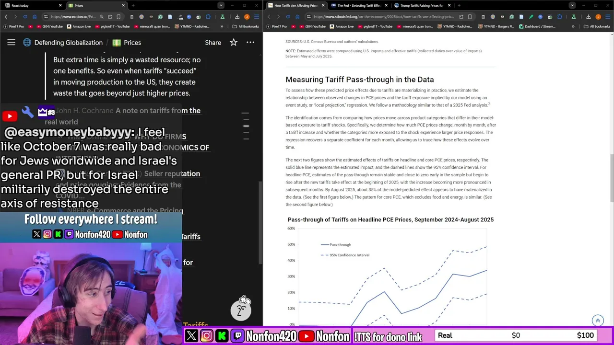The width and height of the screenshot is (614, 345).
Task: Favorite the Prices page with star icon
Action: click(x=234, y=43)
